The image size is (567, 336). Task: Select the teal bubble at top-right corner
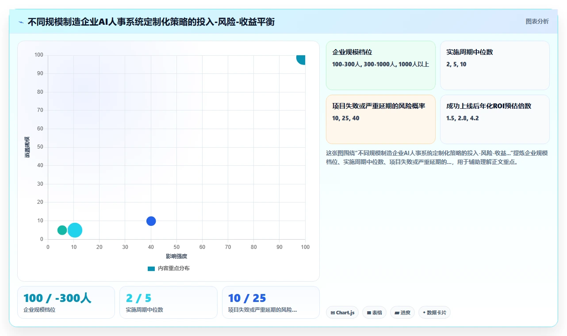[x=301, y=59]
